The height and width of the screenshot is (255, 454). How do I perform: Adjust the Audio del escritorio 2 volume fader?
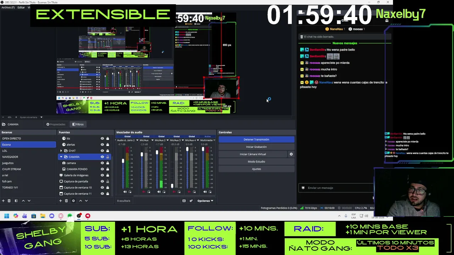(123, 161)
